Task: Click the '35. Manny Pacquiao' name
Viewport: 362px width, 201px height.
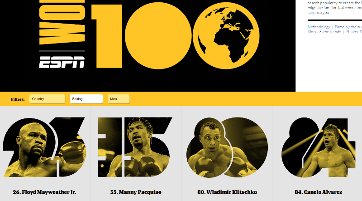Action: click(136, 192)
